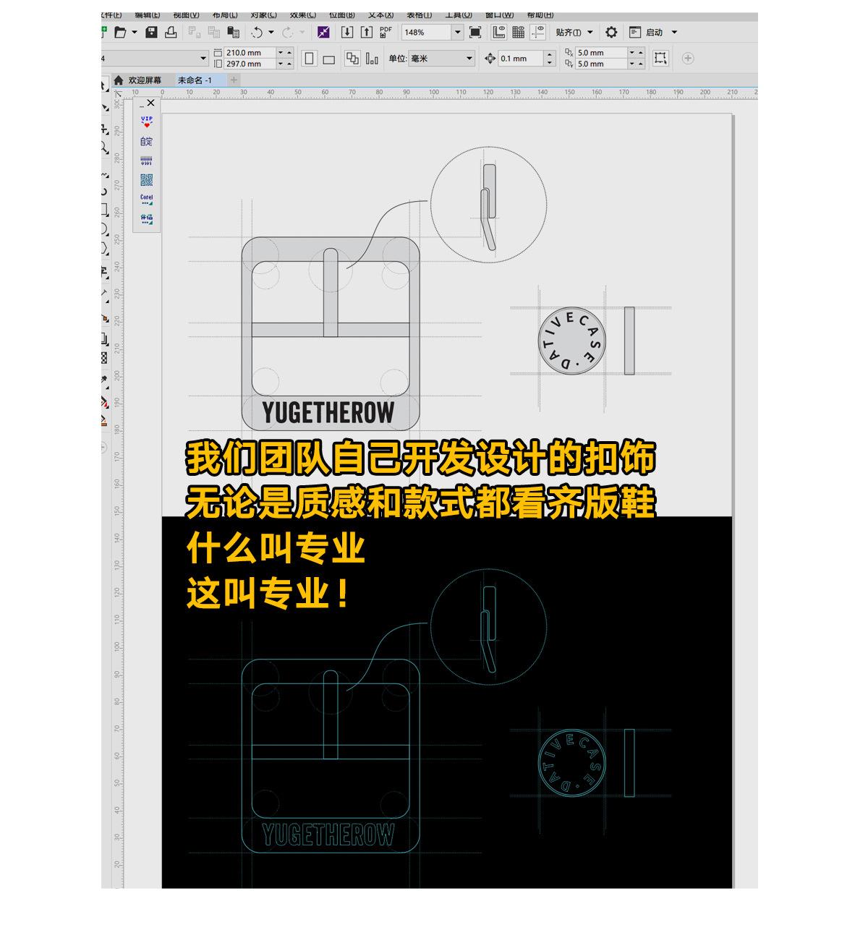Click the Save floppy disk icon
The height and width of the screenshot is (943, 868).
tap(151, 33)
